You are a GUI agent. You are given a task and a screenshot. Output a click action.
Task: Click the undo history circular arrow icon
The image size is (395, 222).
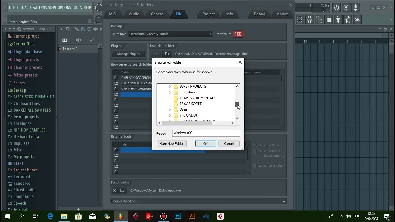click(x=336, y=8)
